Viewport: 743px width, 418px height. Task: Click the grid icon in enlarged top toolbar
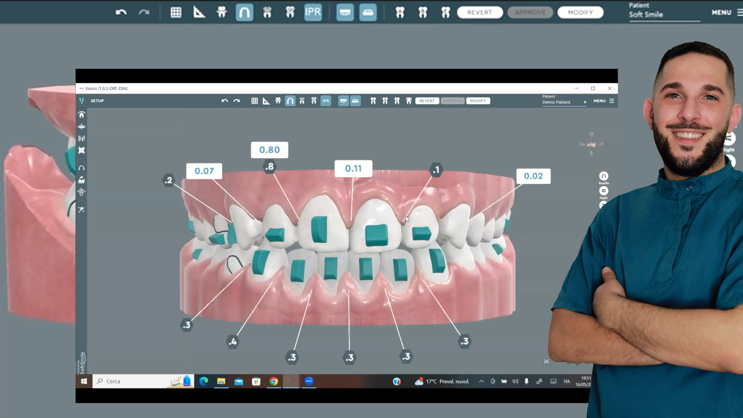[176, 12]
